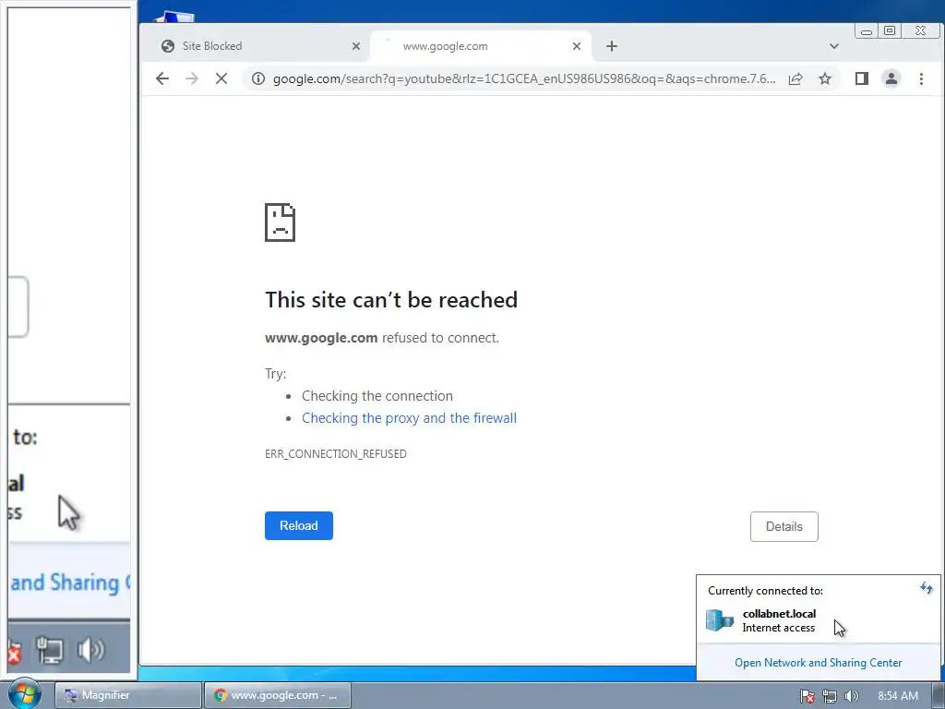Click the Reload button
This screenshot has width=945, height=709.
pyautogui.click(x=298, y=525)
